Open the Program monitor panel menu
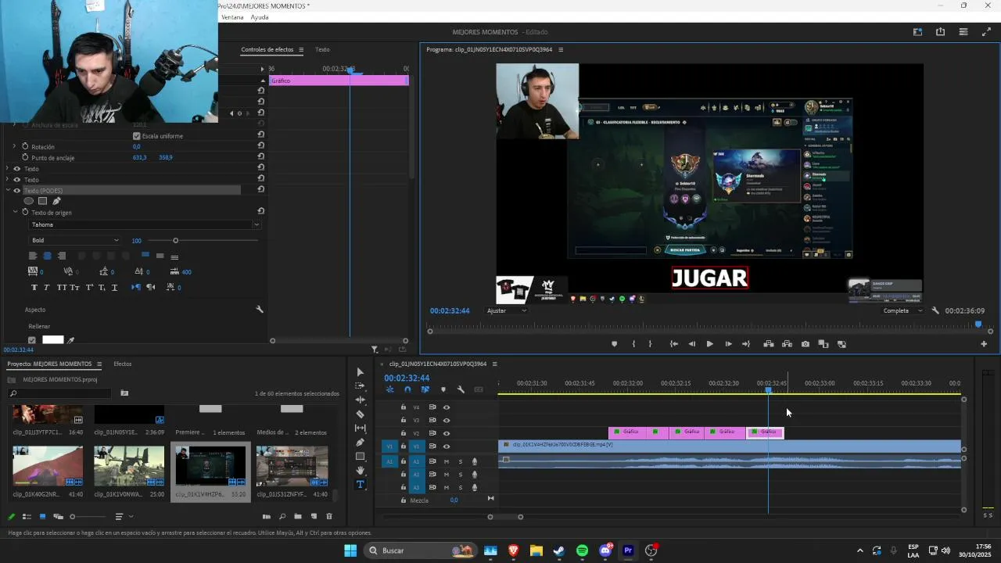This screenshot has width=1001, height=563. coord(560,50)
